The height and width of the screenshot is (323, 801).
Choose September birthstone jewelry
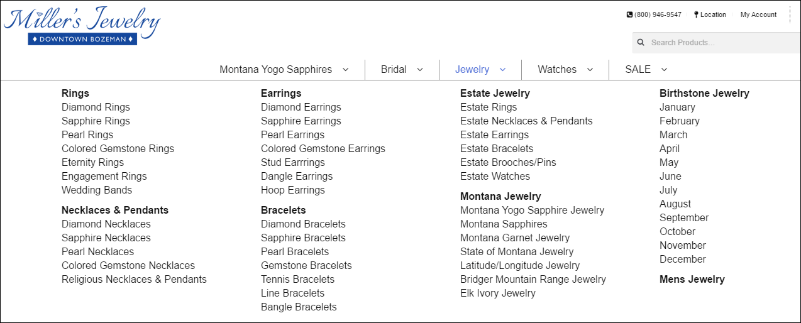point(684,218)
